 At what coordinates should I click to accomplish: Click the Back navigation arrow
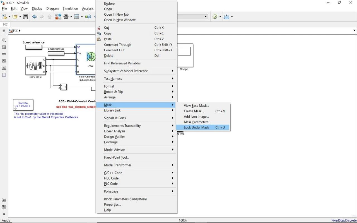click(x=34, y=17)
